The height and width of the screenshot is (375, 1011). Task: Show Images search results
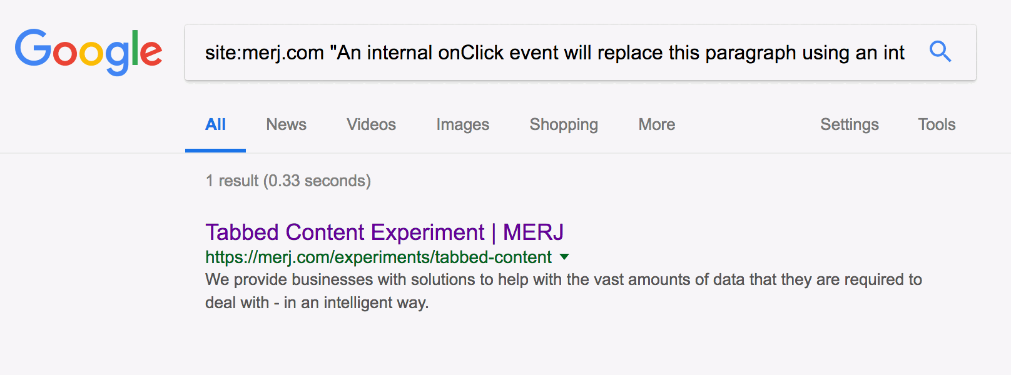pos(462,124)
